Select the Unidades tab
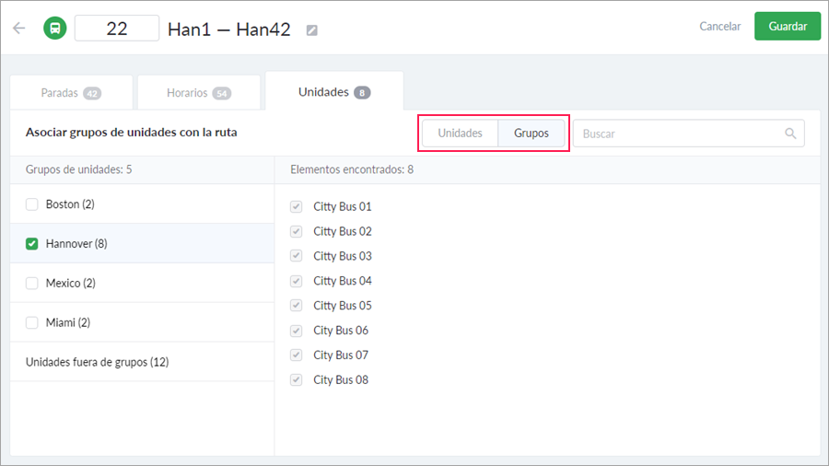 (x=334, y=91)
